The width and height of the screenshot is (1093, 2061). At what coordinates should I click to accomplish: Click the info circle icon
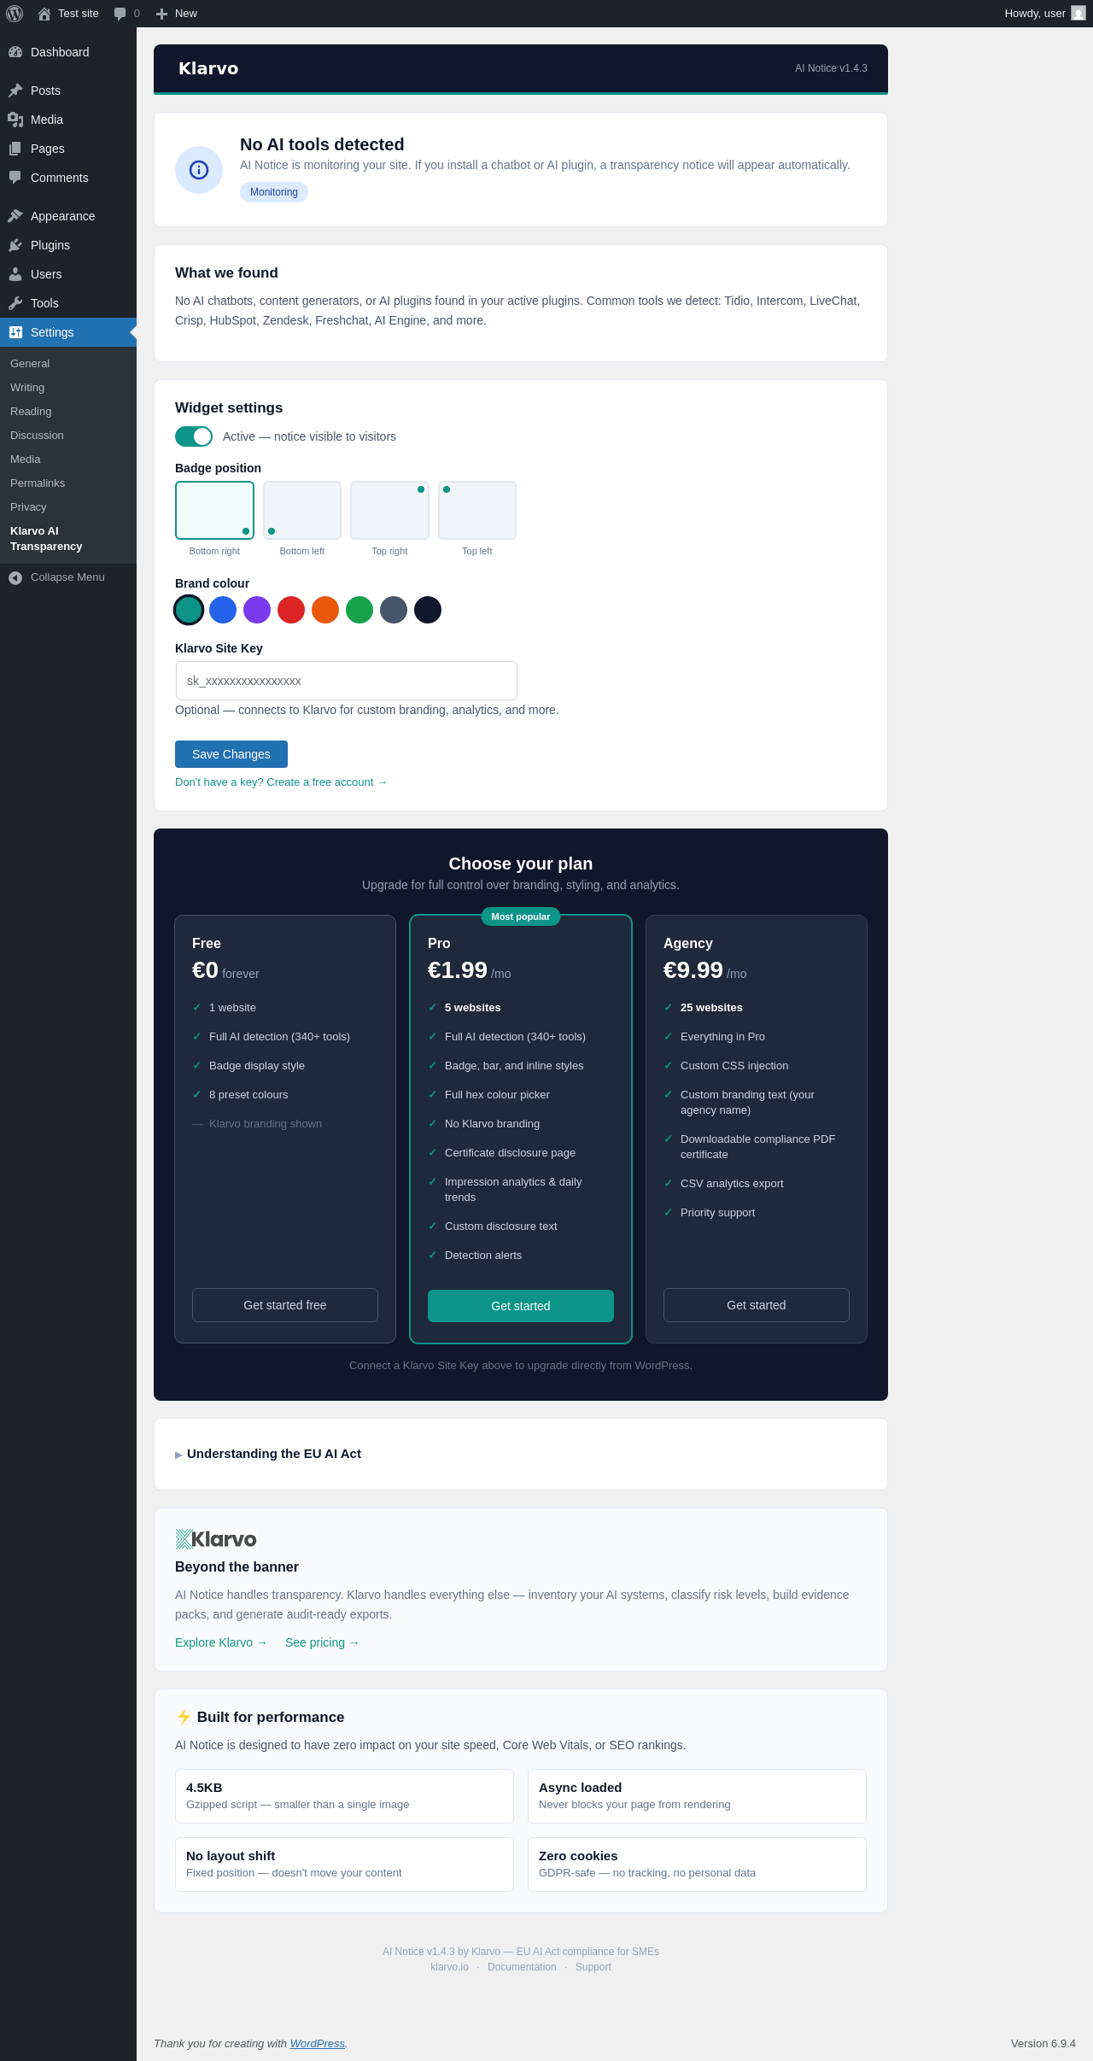click(199, 170)
